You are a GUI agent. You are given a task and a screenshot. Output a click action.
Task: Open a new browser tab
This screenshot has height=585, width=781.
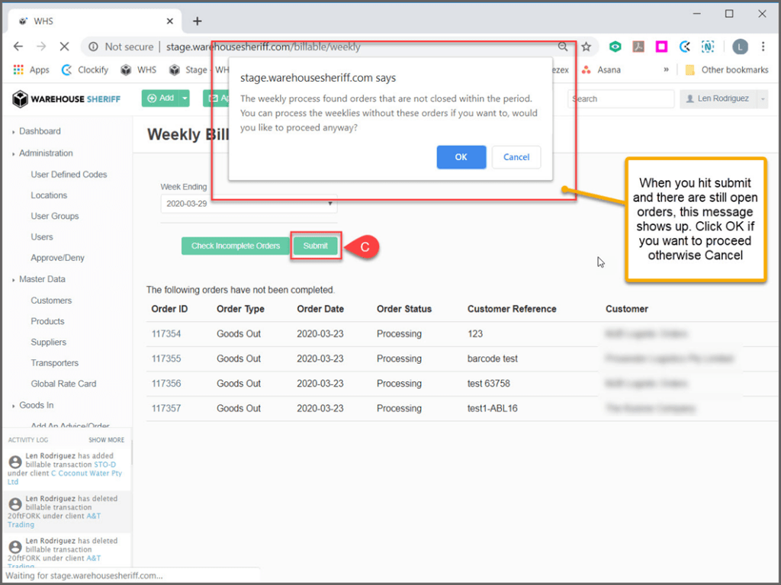(197, 21)
